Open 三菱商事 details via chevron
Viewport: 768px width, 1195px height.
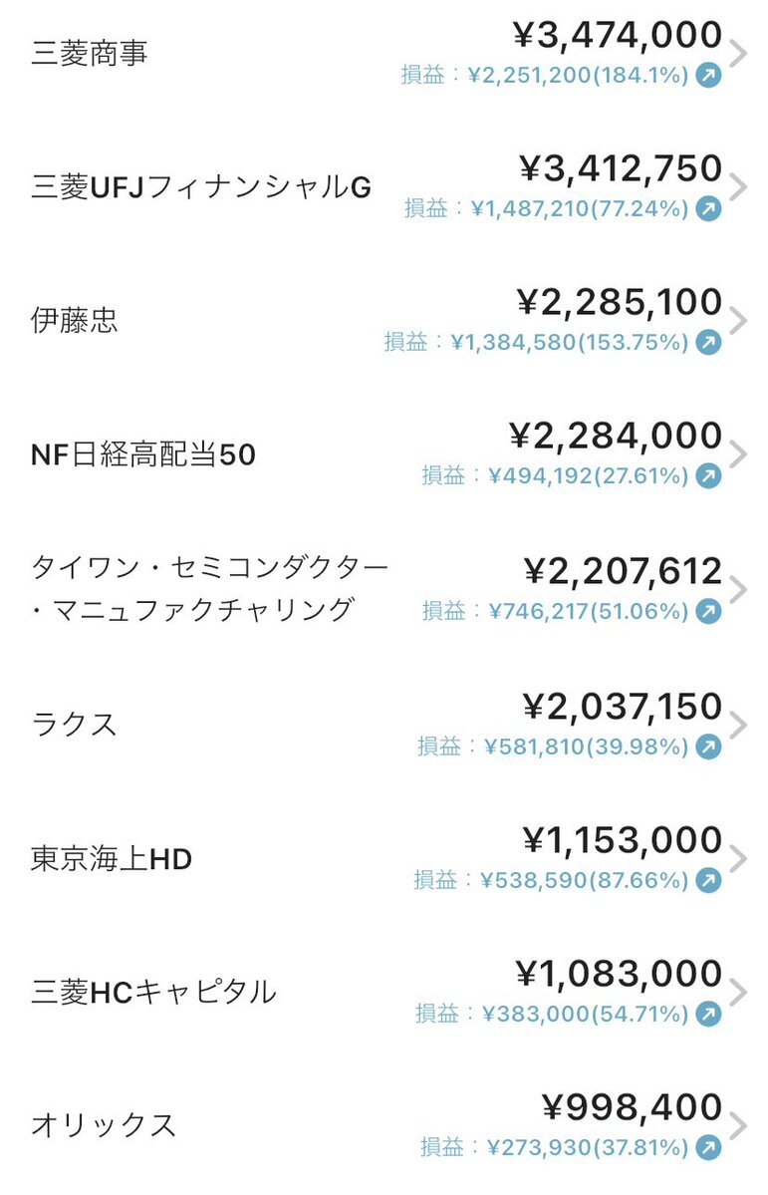coord(737,54)
